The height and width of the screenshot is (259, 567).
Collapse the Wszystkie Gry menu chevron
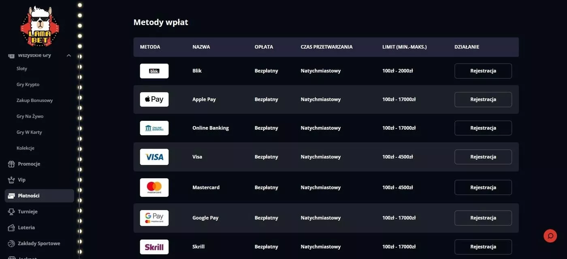69,55
